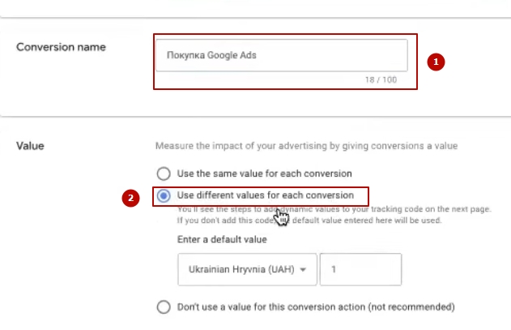This screenshot has width=511, height=330.
Task: Choose the 'Don't use a value' radio button
Action: [x=164, y=307]
